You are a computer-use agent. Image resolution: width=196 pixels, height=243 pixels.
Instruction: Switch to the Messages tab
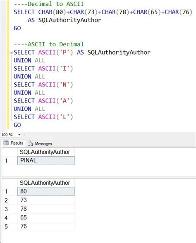click(x=40, y=144)
